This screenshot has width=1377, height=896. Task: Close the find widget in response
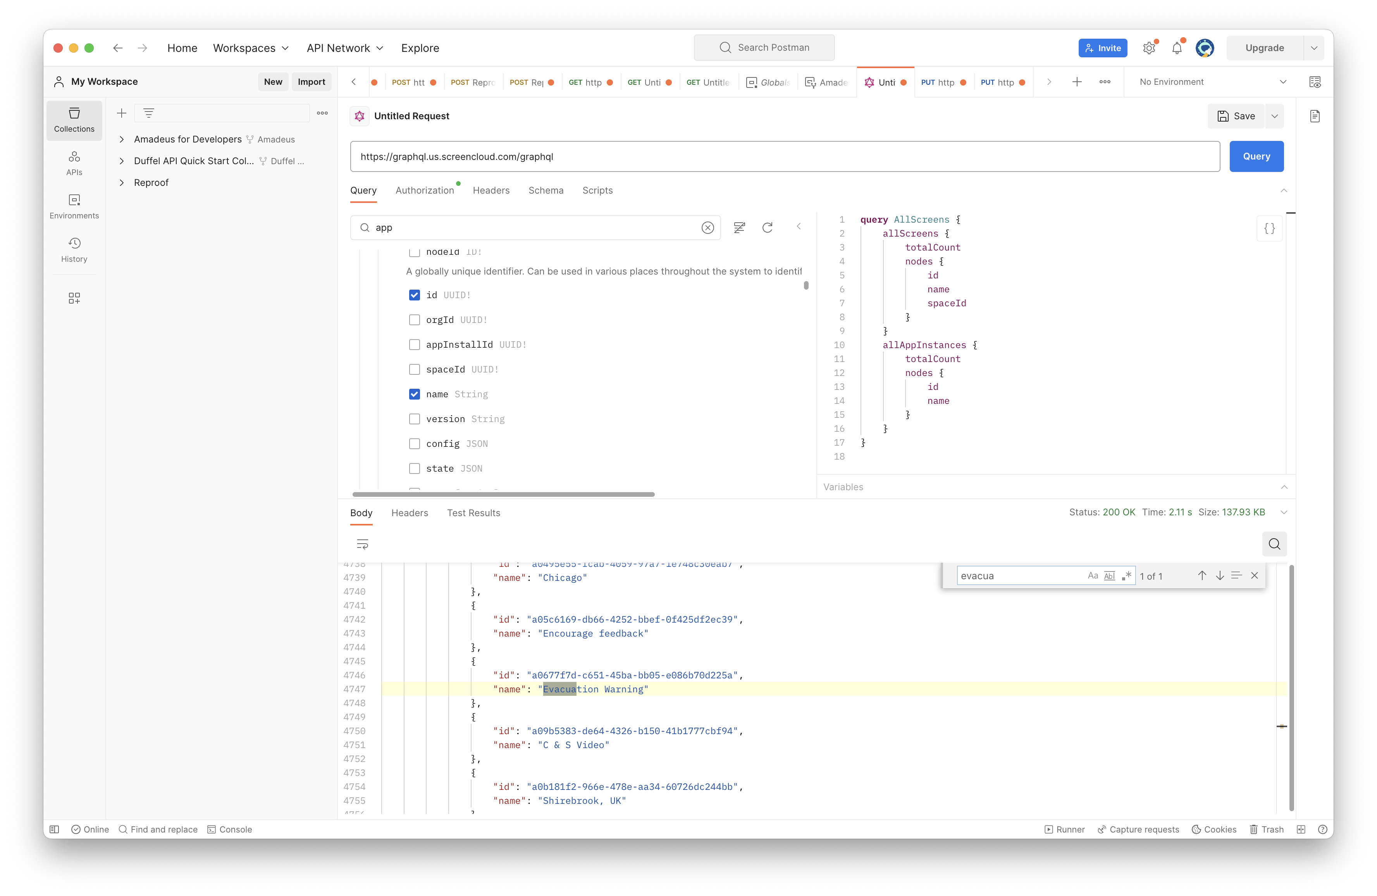[1254, 576]
